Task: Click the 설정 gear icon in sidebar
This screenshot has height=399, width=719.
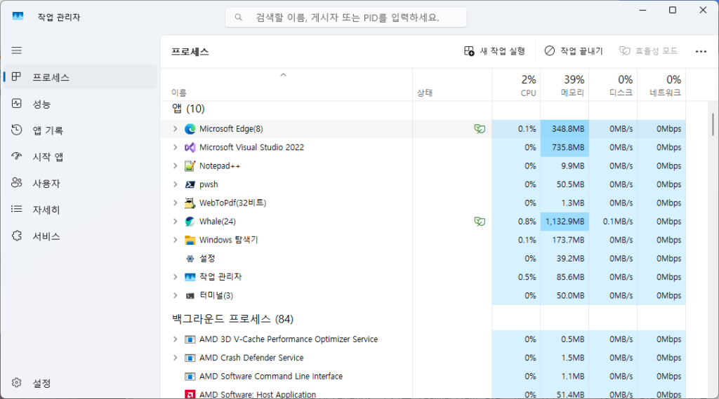Action: pyautogui.click(x=17, y=382)
